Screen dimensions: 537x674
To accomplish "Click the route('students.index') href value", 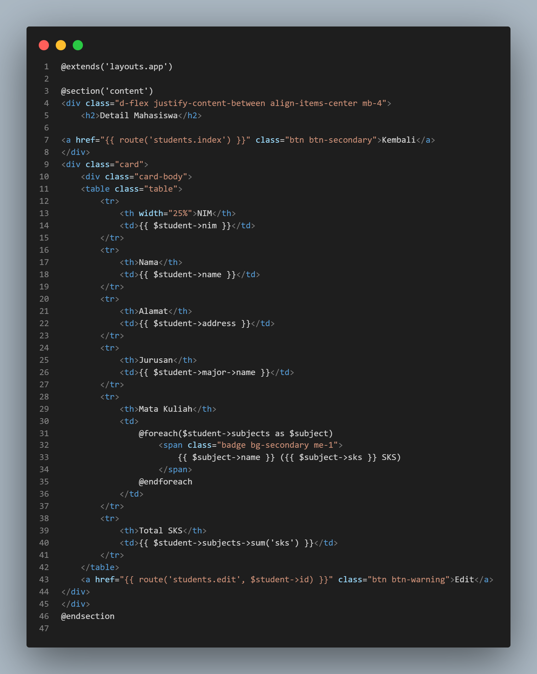I will point(175,140).
